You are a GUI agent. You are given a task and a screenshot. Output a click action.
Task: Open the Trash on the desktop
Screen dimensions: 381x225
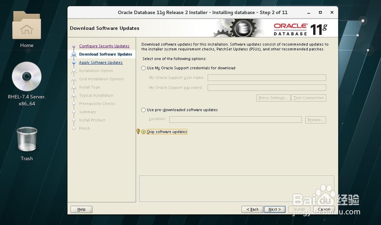(x=26, y=139)
